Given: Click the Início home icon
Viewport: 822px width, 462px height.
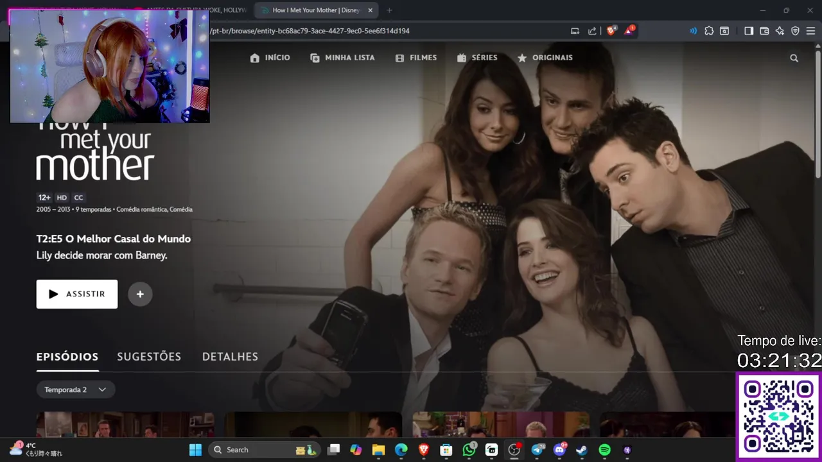Looking at the screenshot, I should (x=255, y=58).
